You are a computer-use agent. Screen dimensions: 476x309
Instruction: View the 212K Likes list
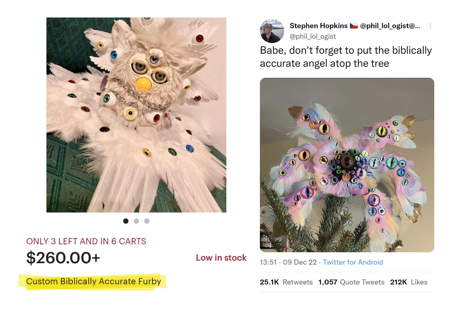(409, 282)
